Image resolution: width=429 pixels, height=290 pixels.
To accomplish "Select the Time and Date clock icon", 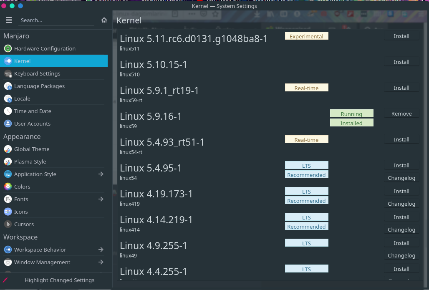I will pos(8,111).
